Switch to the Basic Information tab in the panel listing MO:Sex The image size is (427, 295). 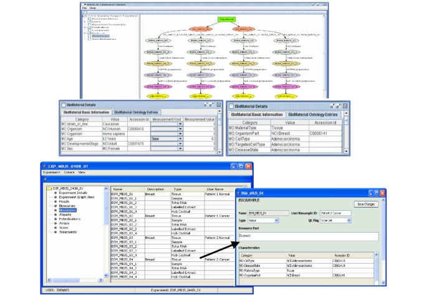point(86,112)
